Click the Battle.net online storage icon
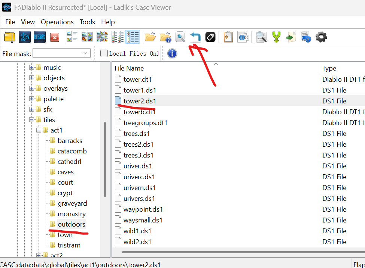 point(25,37)
